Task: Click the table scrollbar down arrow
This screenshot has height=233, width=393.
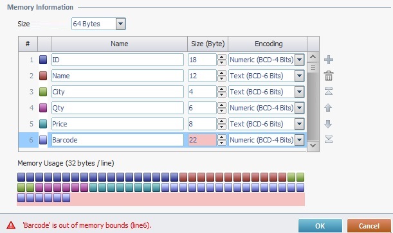Action: (313, 146)
